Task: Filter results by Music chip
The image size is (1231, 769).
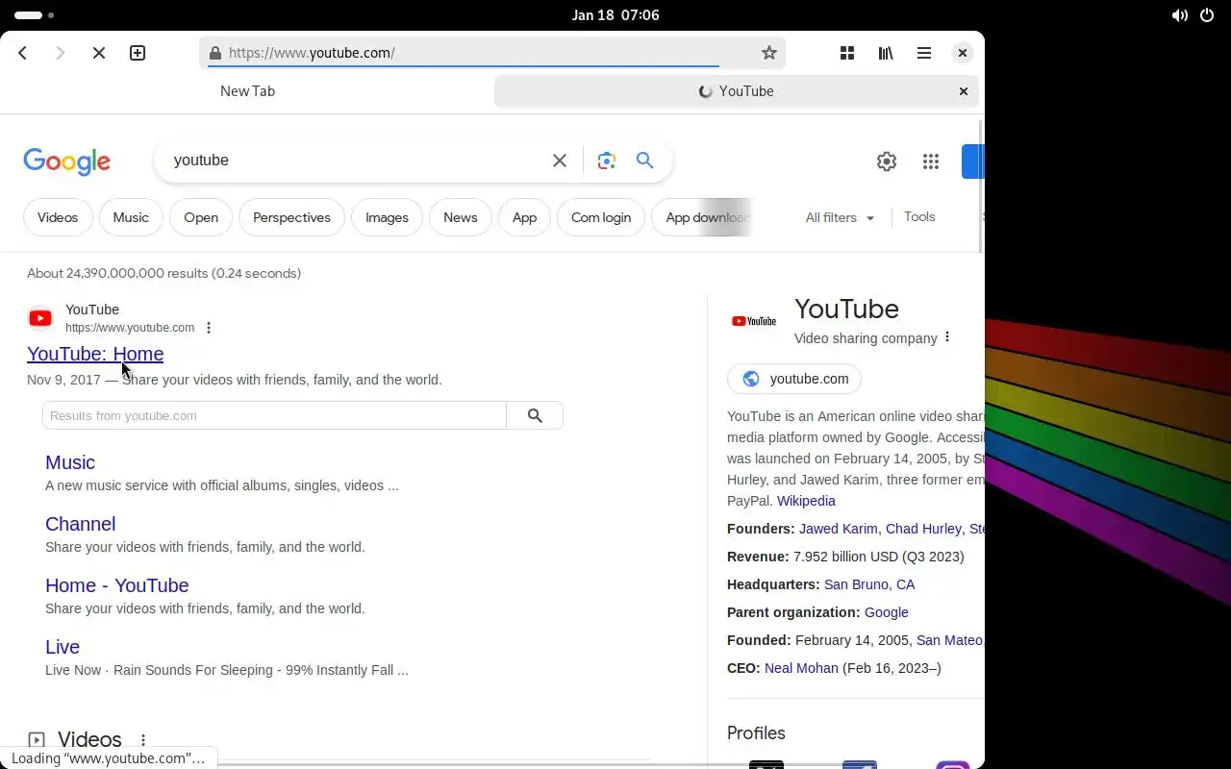Action: pyautogui.click(x=131, y=217)
